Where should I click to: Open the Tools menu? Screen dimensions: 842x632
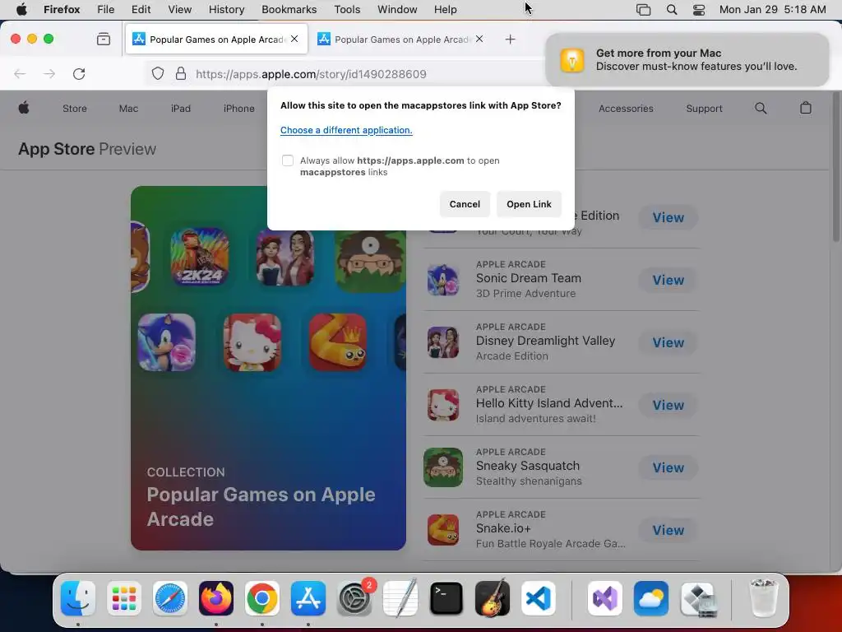pos(347,10)
